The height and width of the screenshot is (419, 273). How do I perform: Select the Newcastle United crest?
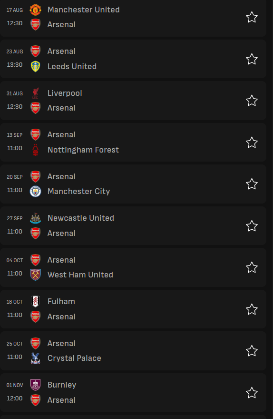(35, 218)
